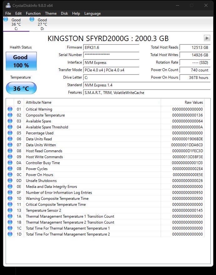This screenshot has height=275, width=216.
Task: Click the Rotation Rate value ---- (SSD)
Action: point(195,63)
